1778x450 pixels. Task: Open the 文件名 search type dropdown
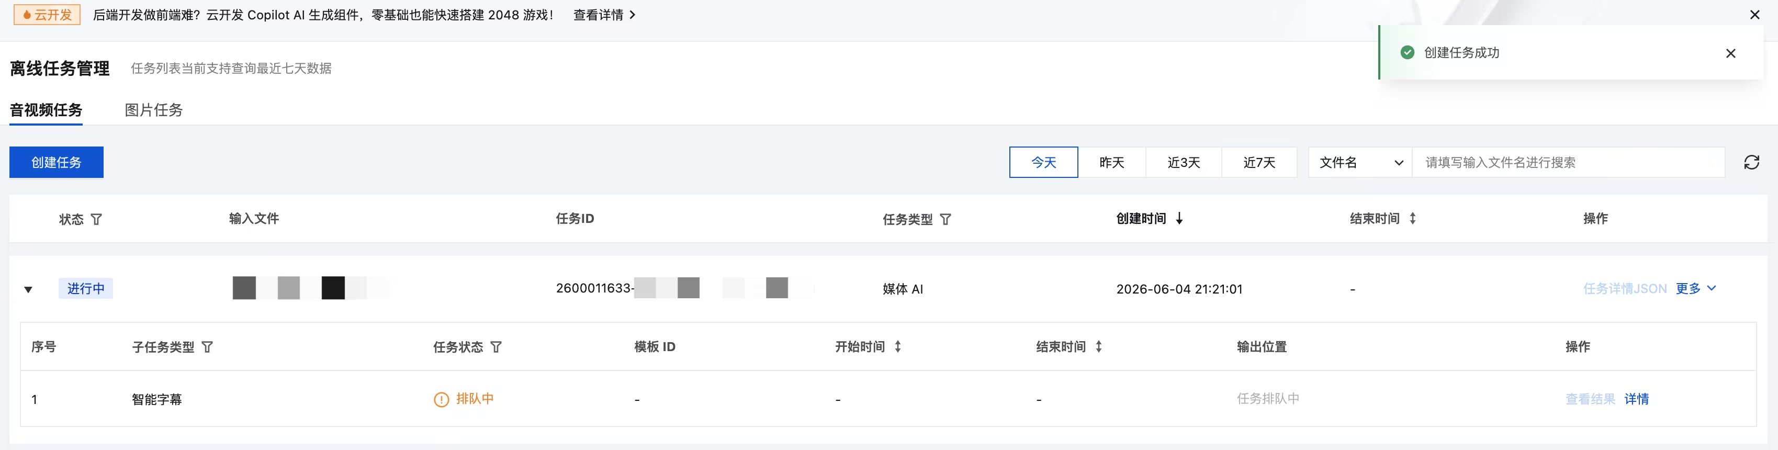[1360, 162]
